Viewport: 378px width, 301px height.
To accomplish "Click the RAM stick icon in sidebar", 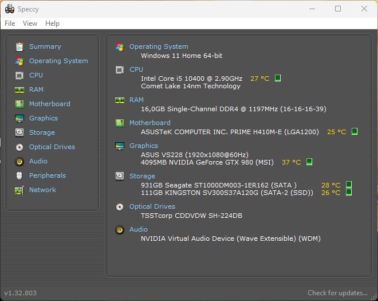I will [x=19, y=90].
